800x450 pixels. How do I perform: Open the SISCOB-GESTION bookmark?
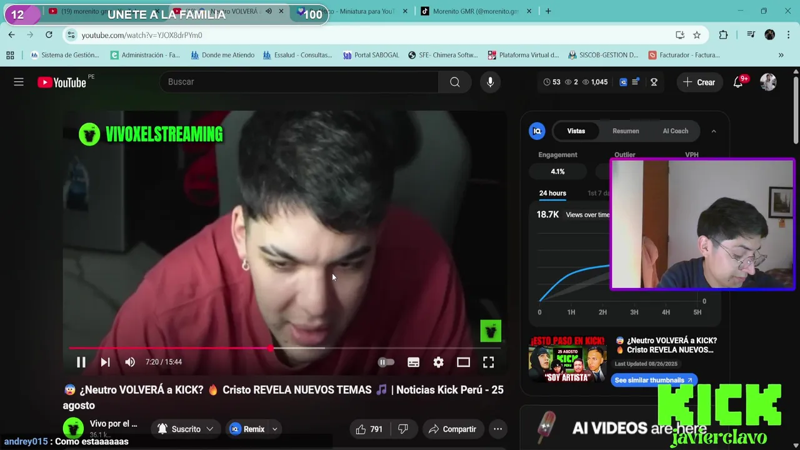[603, 55]
